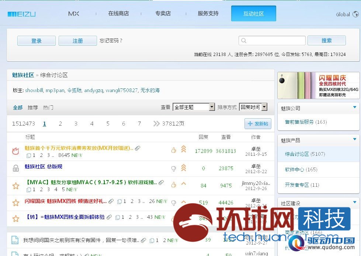Collapse the 魅族产品 sidebar section

click(355, 139)
